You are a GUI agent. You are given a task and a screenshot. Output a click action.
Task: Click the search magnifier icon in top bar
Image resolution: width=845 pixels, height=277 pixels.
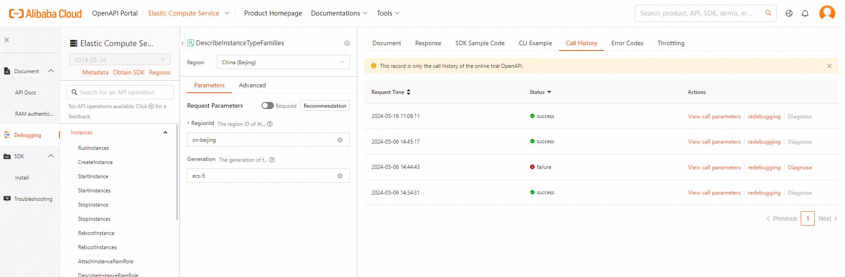coord(768,13)
